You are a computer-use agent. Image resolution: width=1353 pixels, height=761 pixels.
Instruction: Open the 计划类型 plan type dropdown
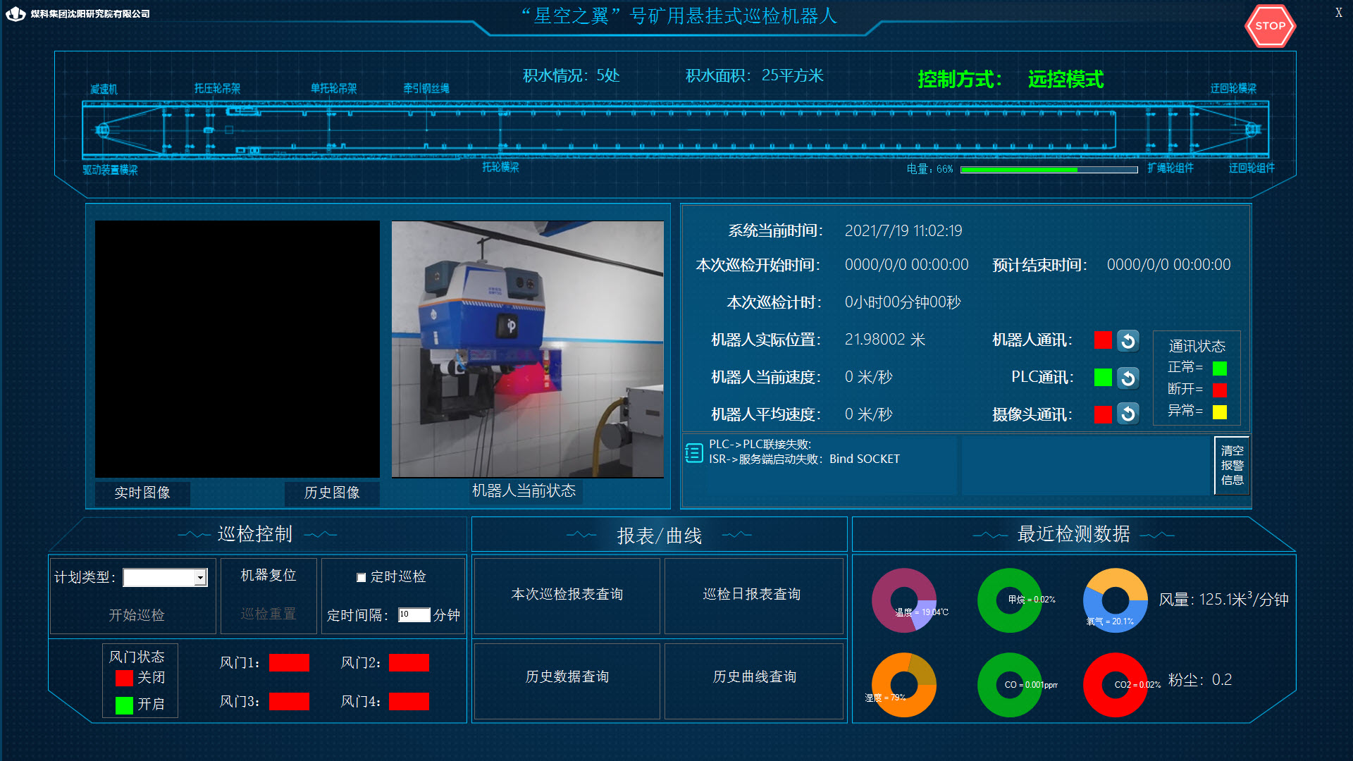(200, 578)
